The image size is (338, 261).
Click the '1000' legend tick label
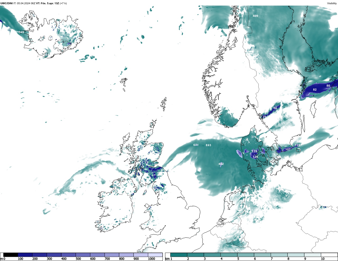click(152, 259)
